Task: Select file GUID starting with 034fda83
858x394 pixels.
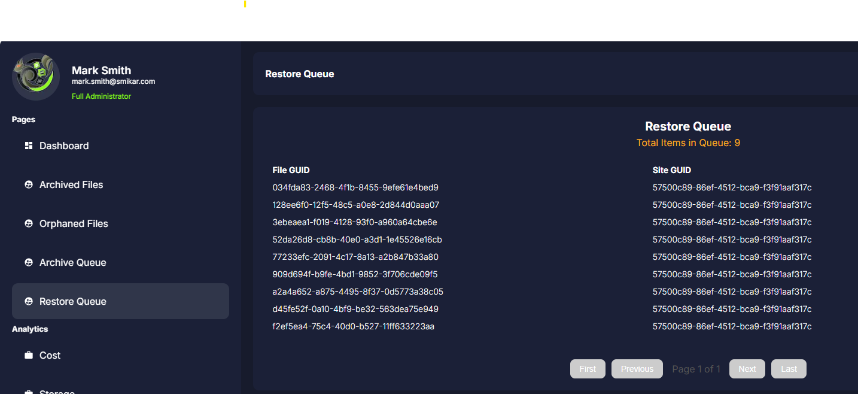Action: (x=355, y=187)
